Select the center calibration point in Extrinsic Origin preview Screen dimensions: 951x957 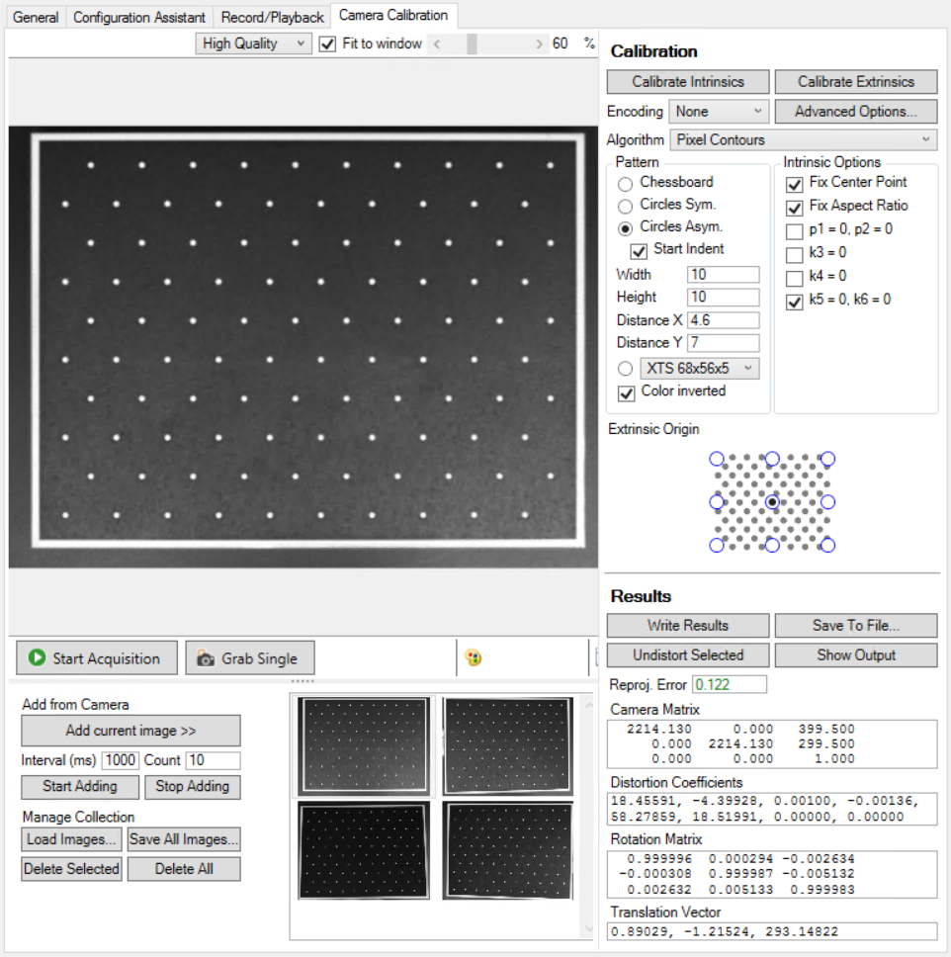(x=771, y=501)
